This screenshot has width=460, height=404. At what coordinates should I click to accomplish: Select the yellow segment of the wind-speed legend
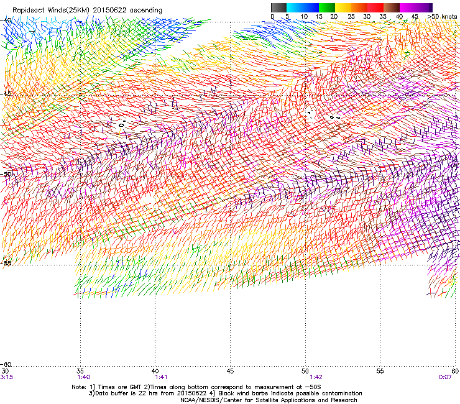(343, 7)
